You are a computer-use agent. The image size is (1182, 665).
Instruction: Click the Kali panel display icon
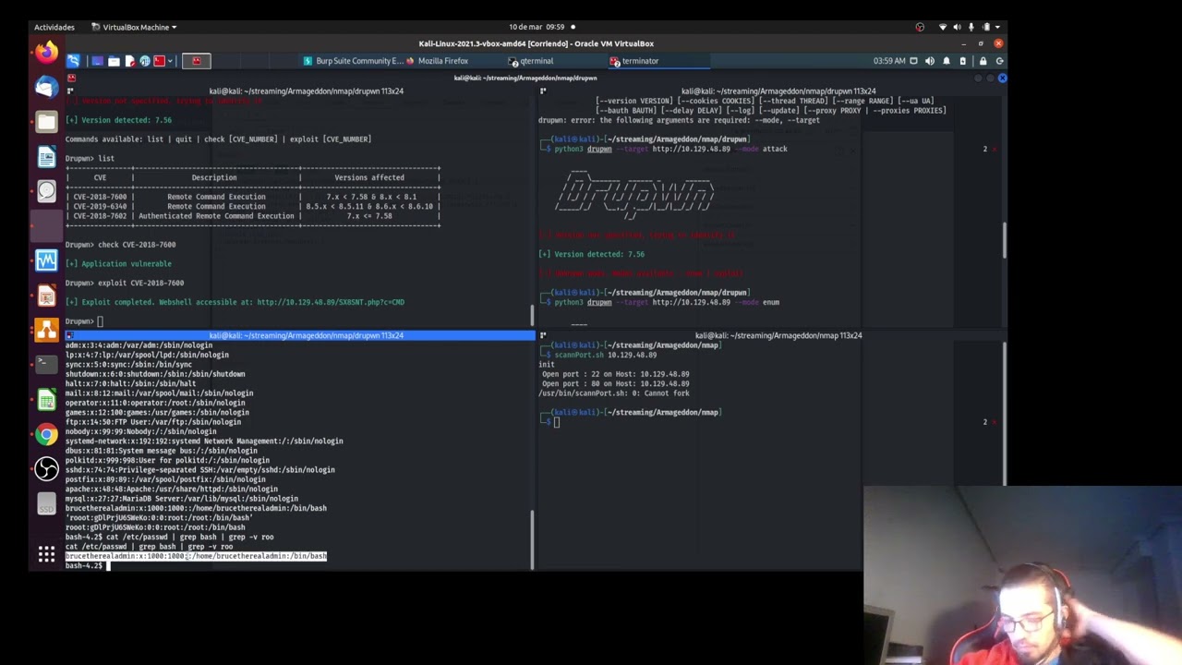[914, 61]
